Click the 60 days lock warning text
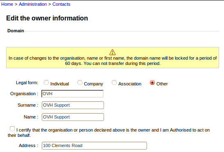Viewport: 224px width, 152px height. (x=113, y=61)
